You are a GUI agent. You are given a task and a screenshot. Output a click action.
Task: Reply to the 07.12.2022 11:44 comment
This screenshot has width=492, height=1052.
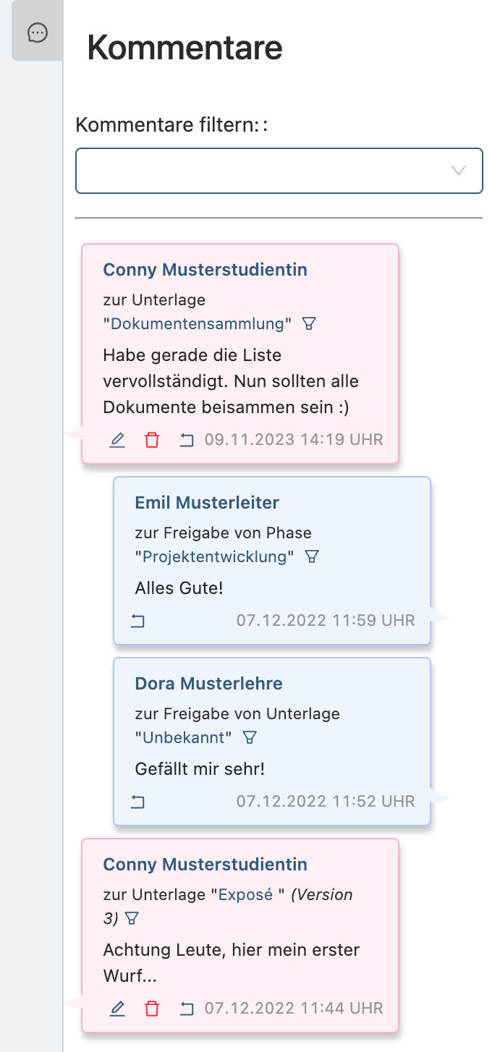[187, 1009]
